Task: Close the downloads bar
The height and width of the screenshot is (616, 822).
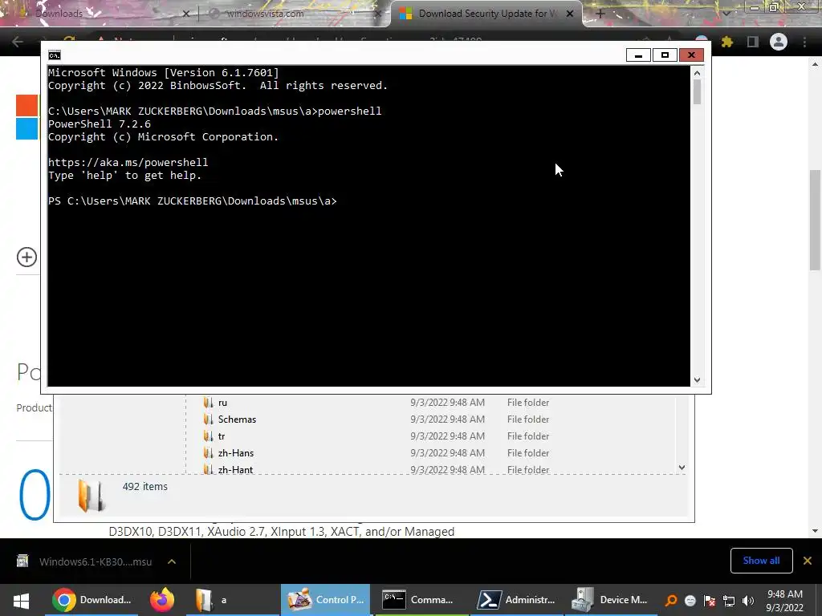Action: [x=808, y=561]
